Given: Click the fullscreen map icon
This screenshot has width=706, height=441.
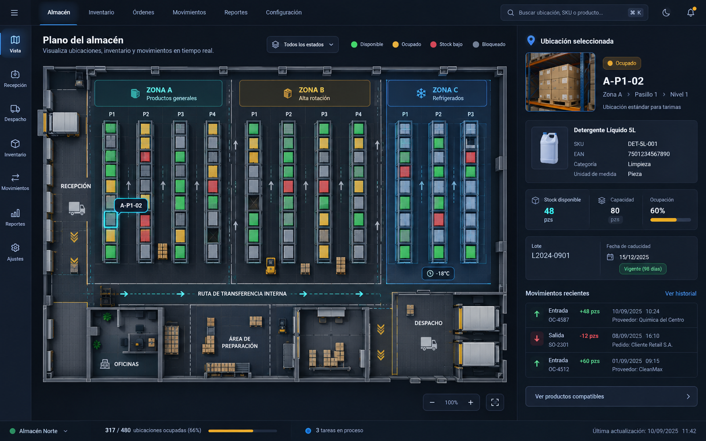Looking at the screenshot, I should coord(495,402).
